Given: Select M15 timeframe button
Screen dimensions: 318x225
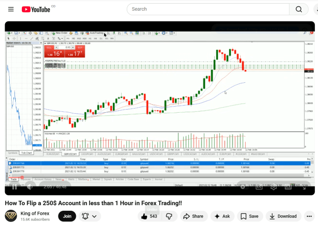Looking at the screenshot, I should pyautogui.click(x=79, y=38).
